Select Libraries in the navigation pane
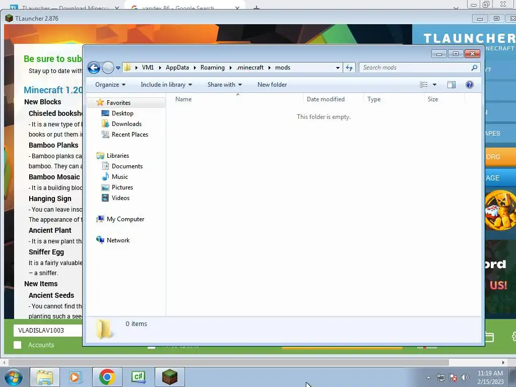This screenshot has width=516, height=387. point(118,156)
